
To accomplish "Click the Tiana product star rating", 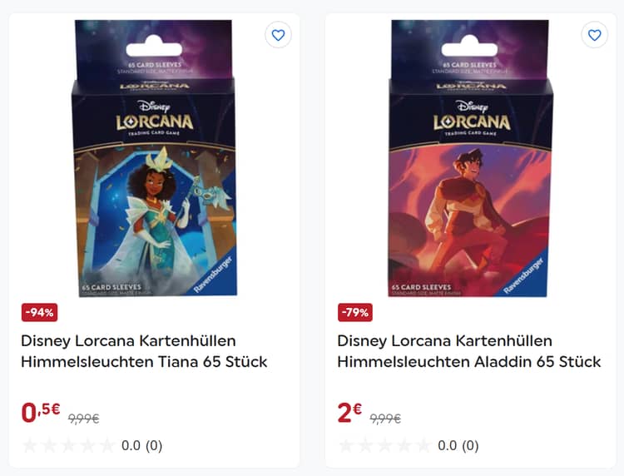I will click(x=69, y=445).
